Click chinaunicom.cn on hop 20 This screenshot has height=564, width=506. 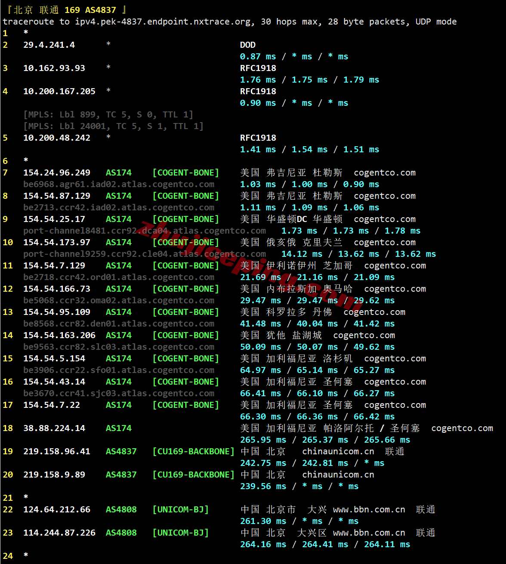[x=338, y=475]
